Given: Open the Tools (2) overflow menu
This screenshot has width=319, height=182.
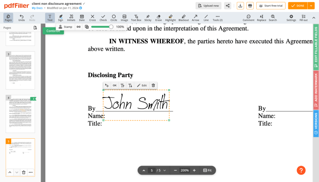Looking at the screenshot, I should [x=217, y=18].
